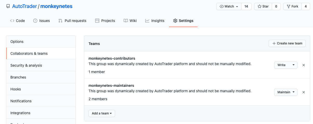Open Options in settings sidebar
313x124 pixels.
[41, 42]
